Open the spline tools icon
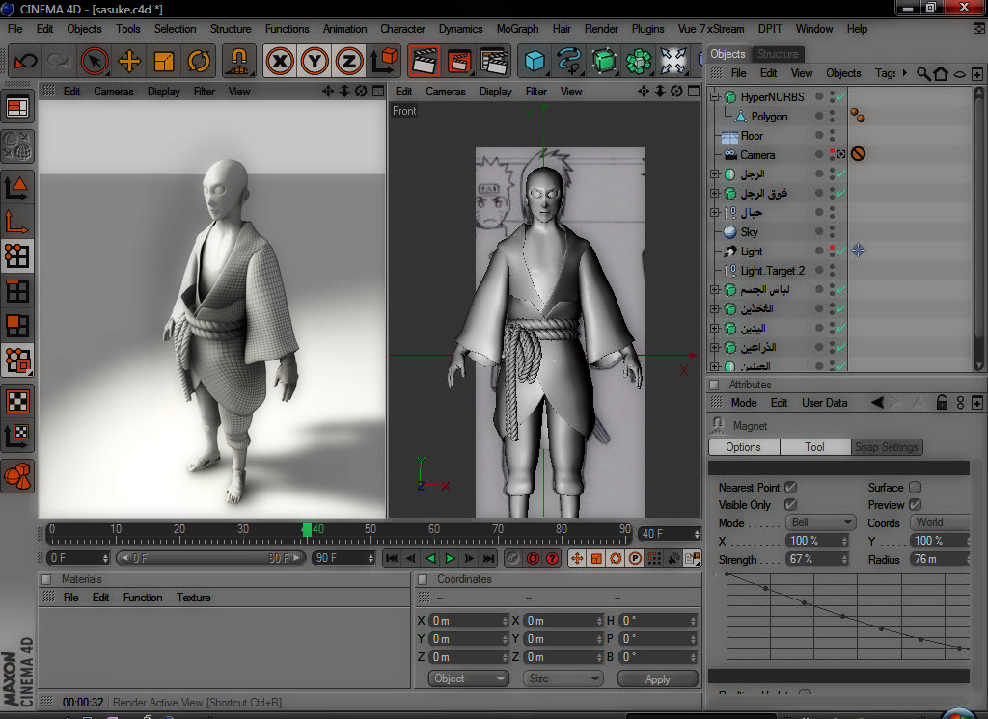 [569, 61]
